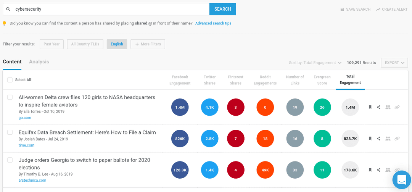Share the Equifax Data Breach article
412x192 pixels.
[378, 138]
